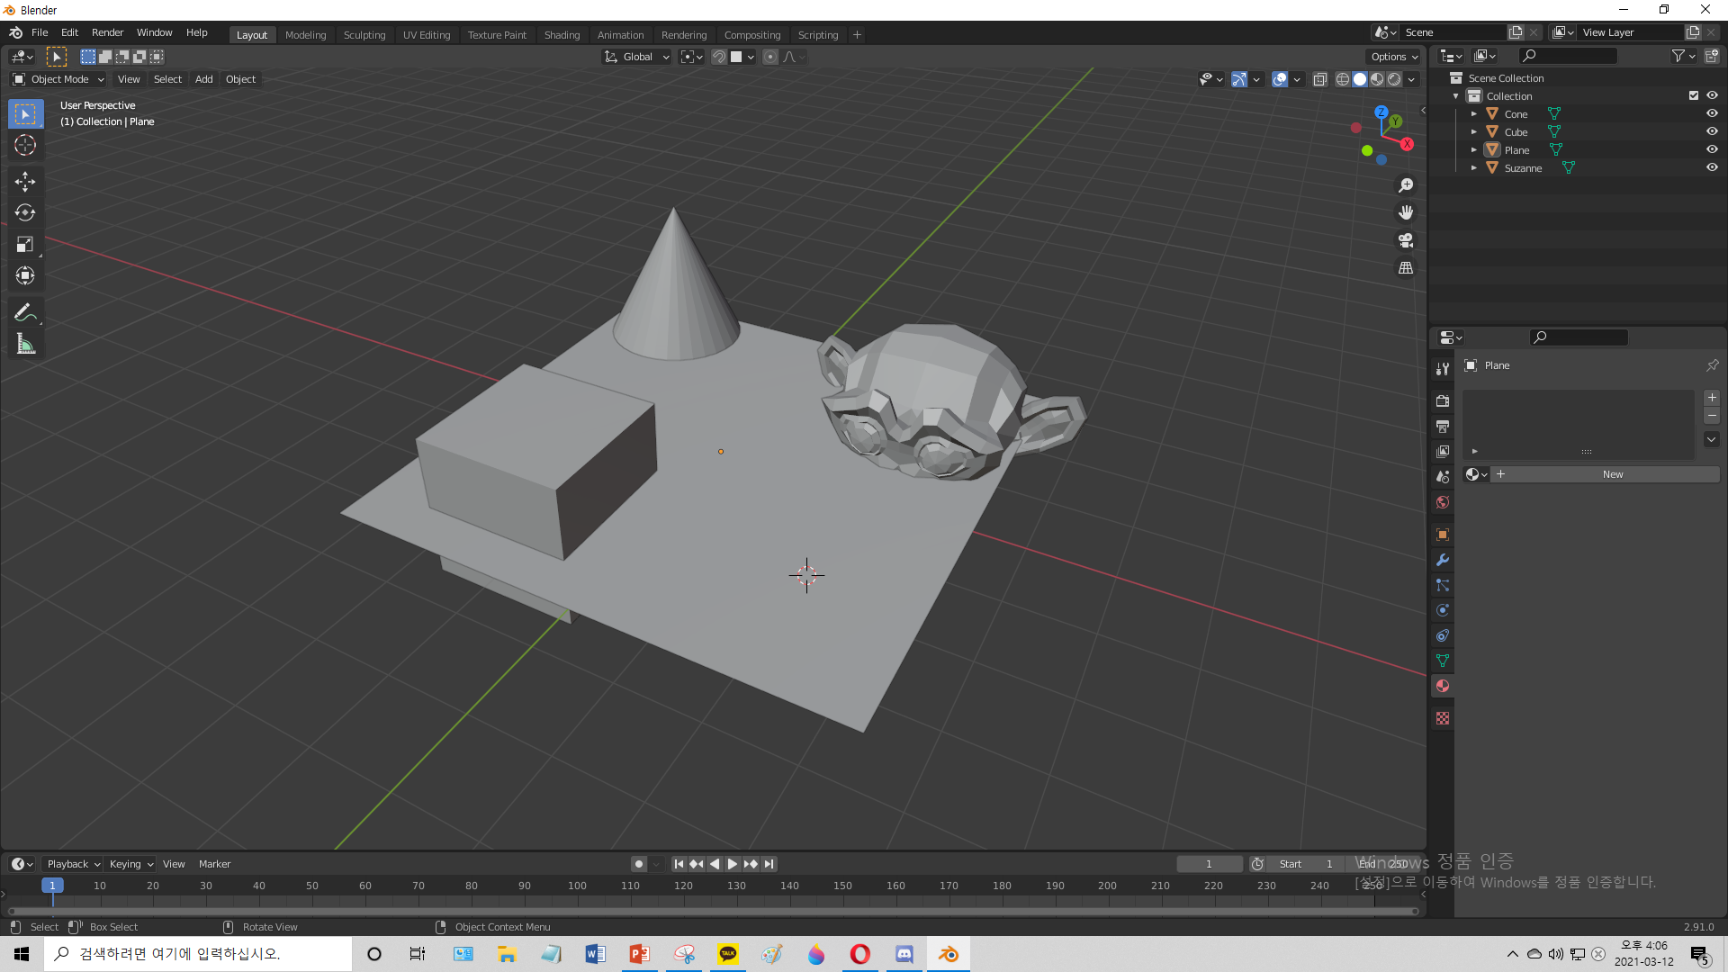
Task: Uncheck the Collection exclude checkbox
Action: 1693,95
